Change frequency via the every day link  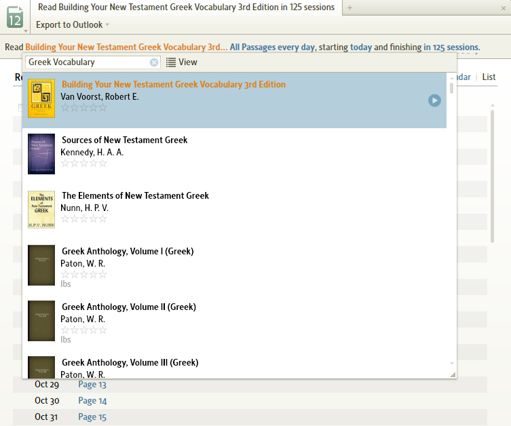[x=297, y=47]
